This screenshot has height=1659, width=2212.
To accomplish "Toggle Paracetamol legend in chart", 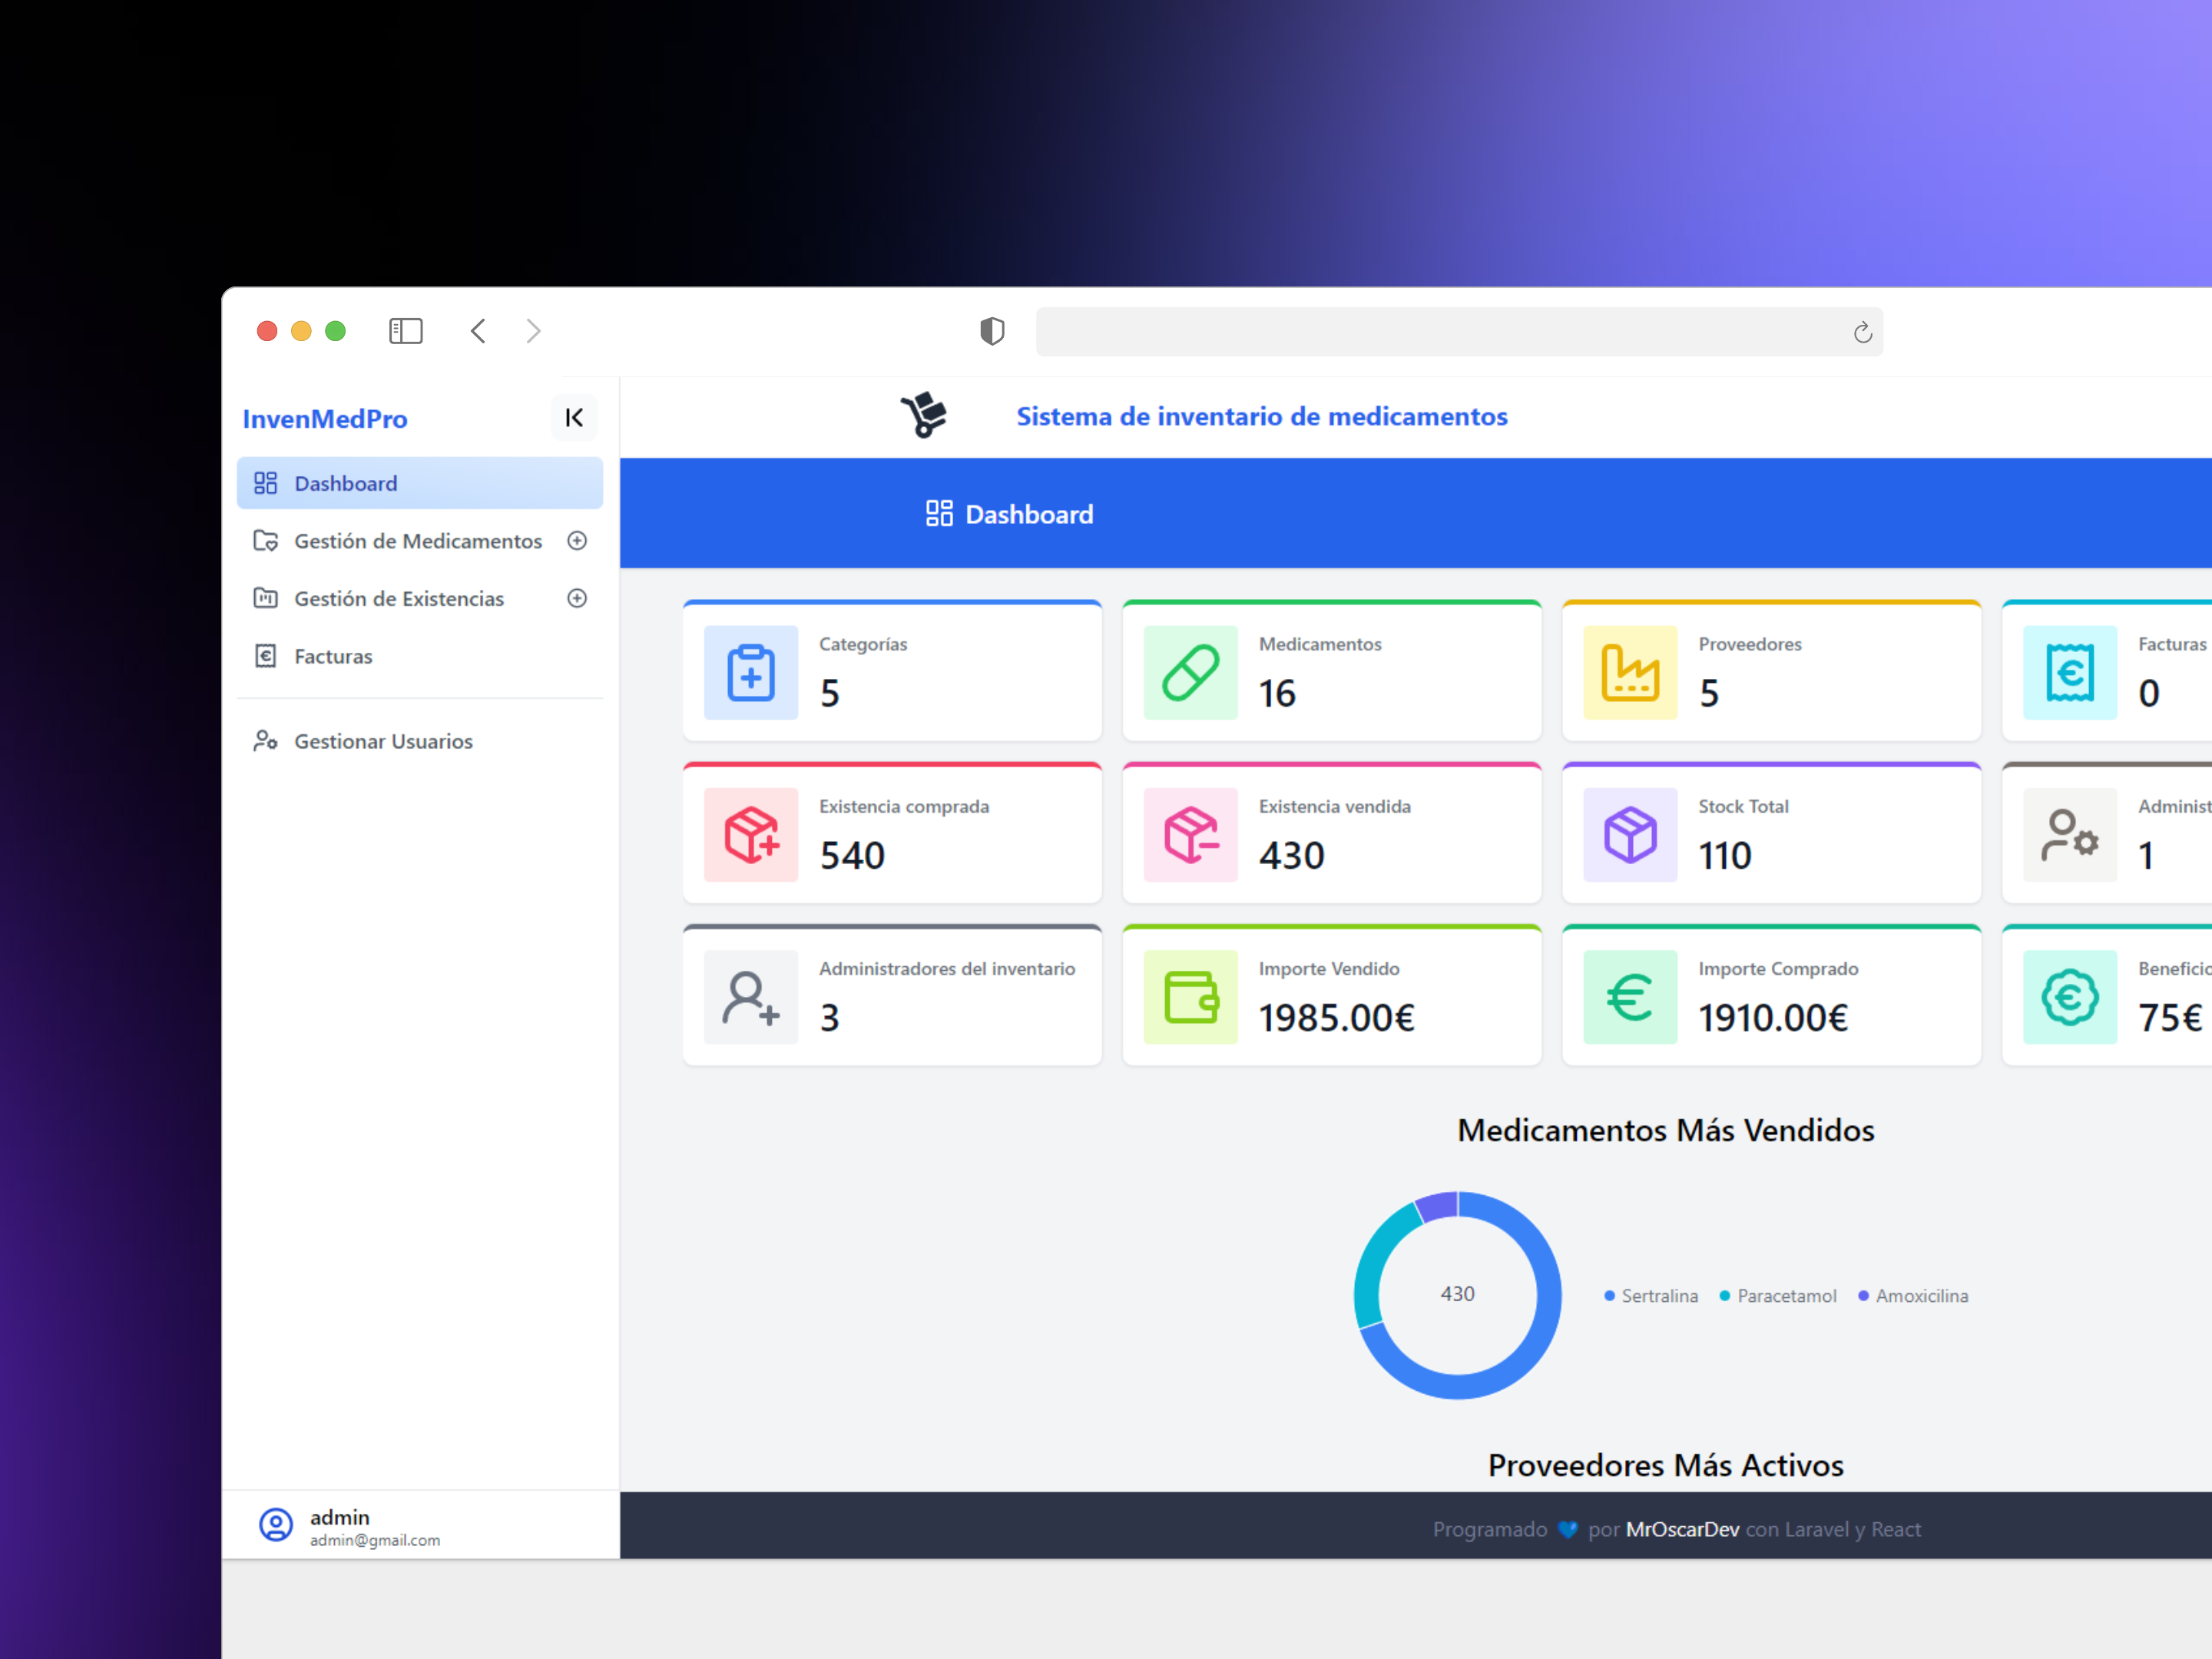I will (1778, 1296).
